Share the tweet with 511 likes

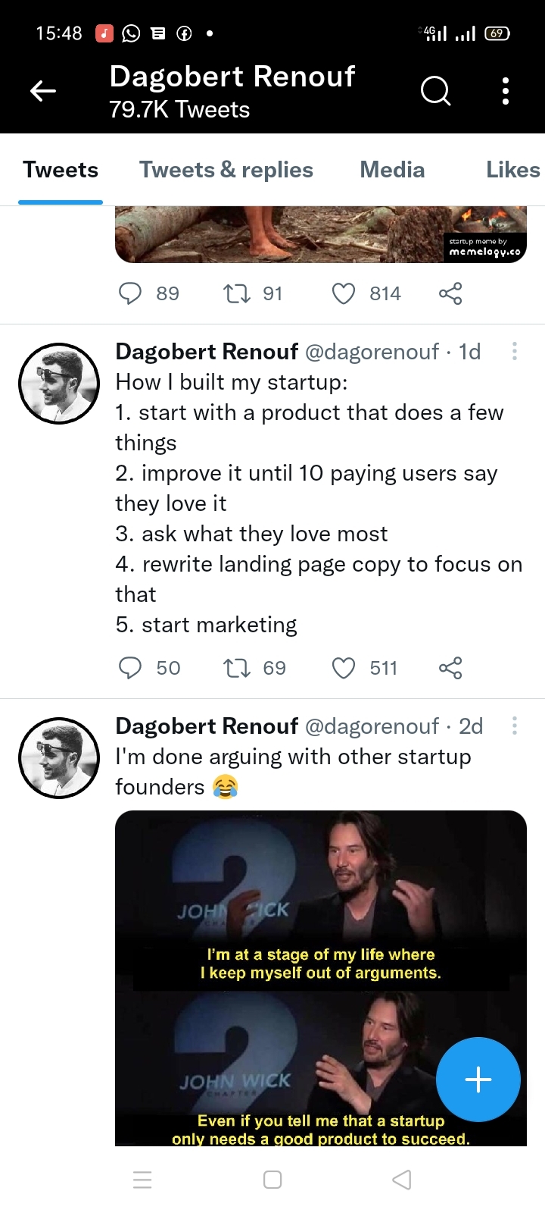click(450, 668)
